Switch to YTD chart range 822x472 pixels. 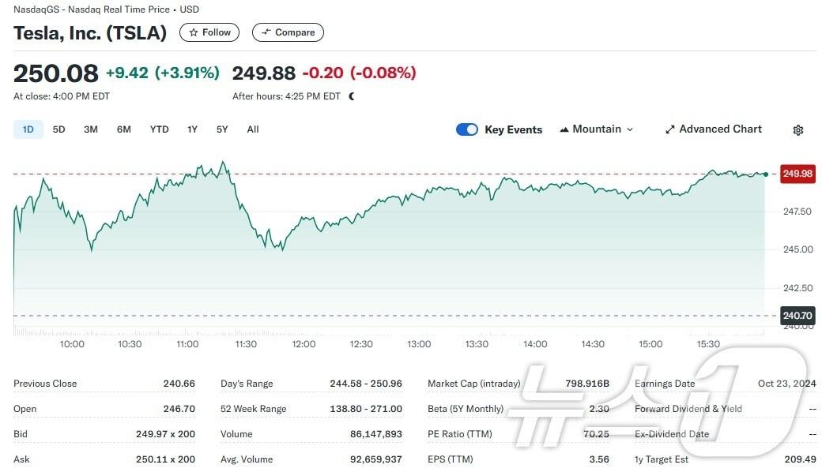coord(160,129)
